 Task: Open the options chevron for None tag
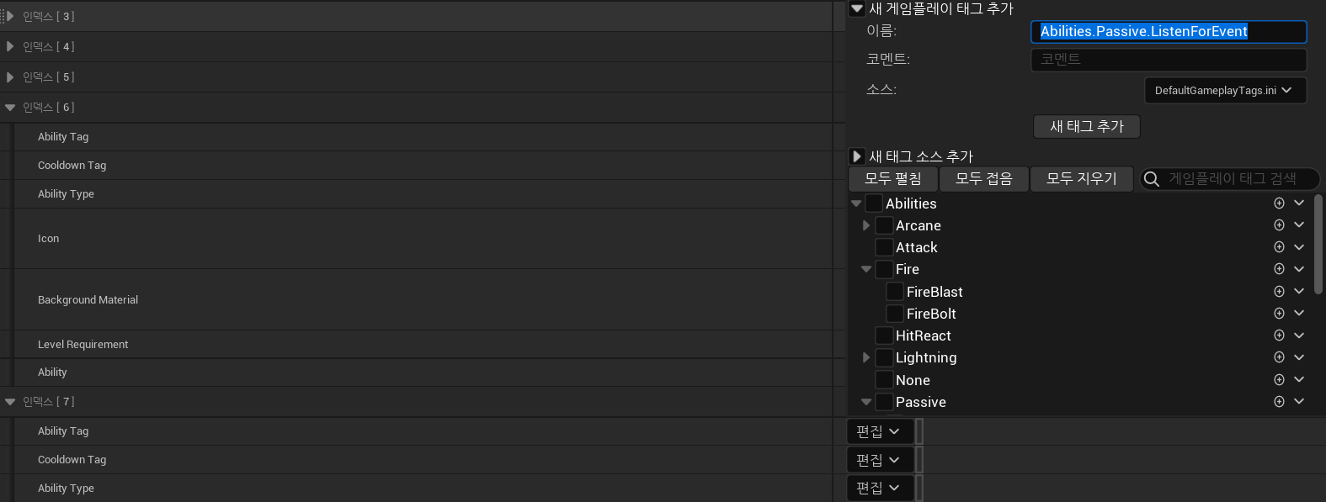click(x=1299, y=380)
